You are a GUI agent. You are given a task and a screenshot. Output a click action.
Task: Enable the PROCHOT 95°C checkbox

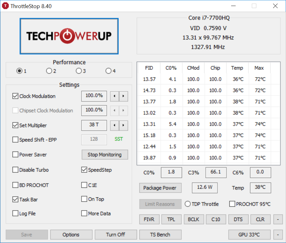232,204
